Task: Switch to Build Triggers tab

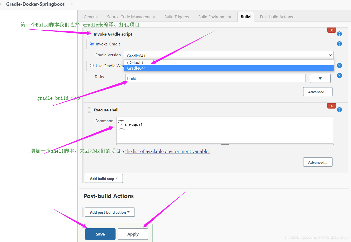Action: click(177, 17)
